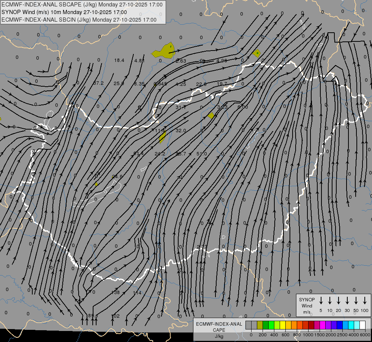372x342 pixels.
Task: Click the dark blue CAPE legend swatch
Action: coord(340,325)
